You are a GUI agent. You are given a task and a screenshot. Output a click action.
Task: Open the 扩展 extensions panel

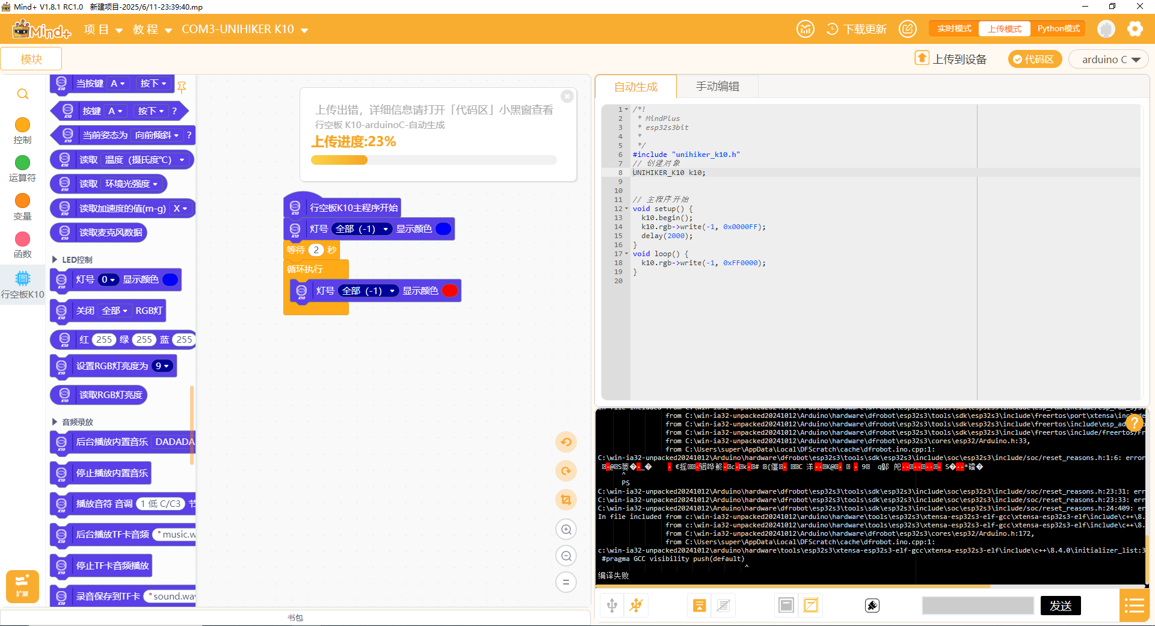[x=22, y=586]
